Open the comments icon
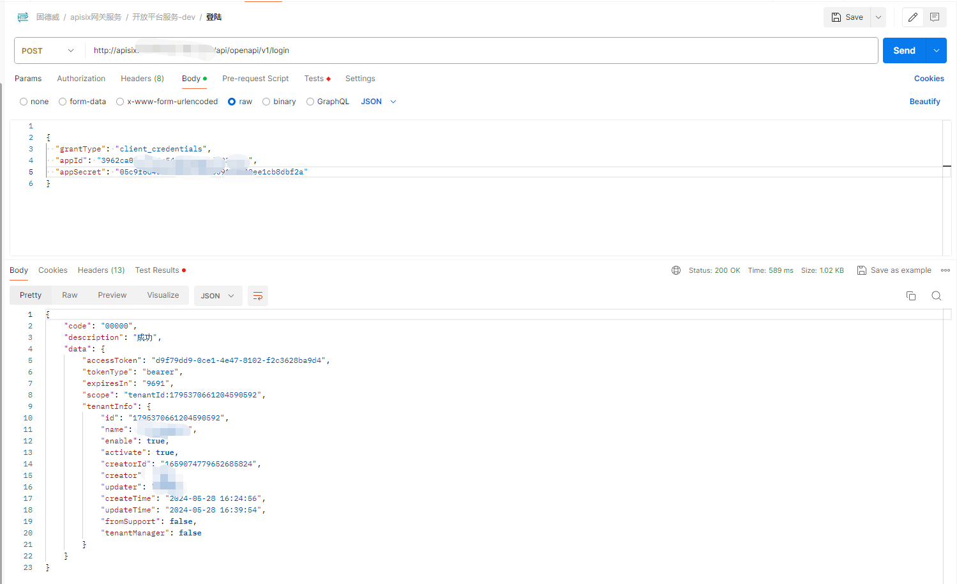The image size is (957, 584). [x=935, y=17]
